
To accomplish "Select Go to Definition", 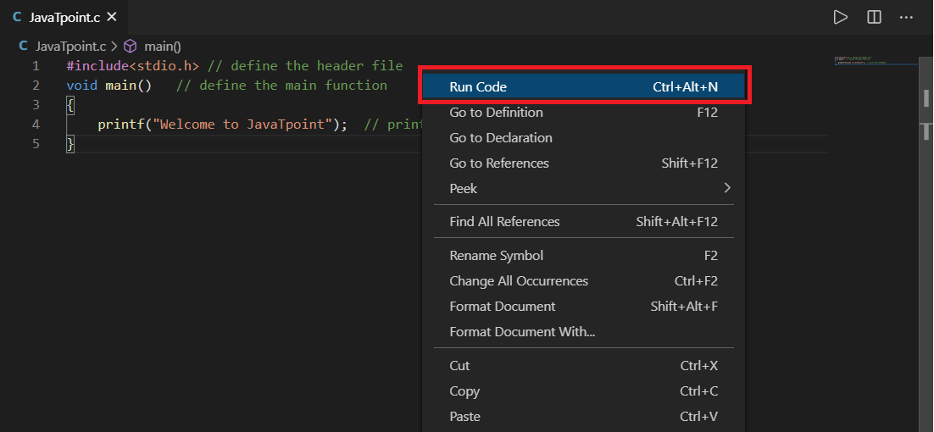I will (583, 113).
